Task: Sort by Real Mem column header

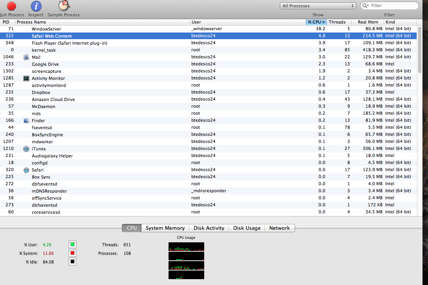Action: (367, 22)
